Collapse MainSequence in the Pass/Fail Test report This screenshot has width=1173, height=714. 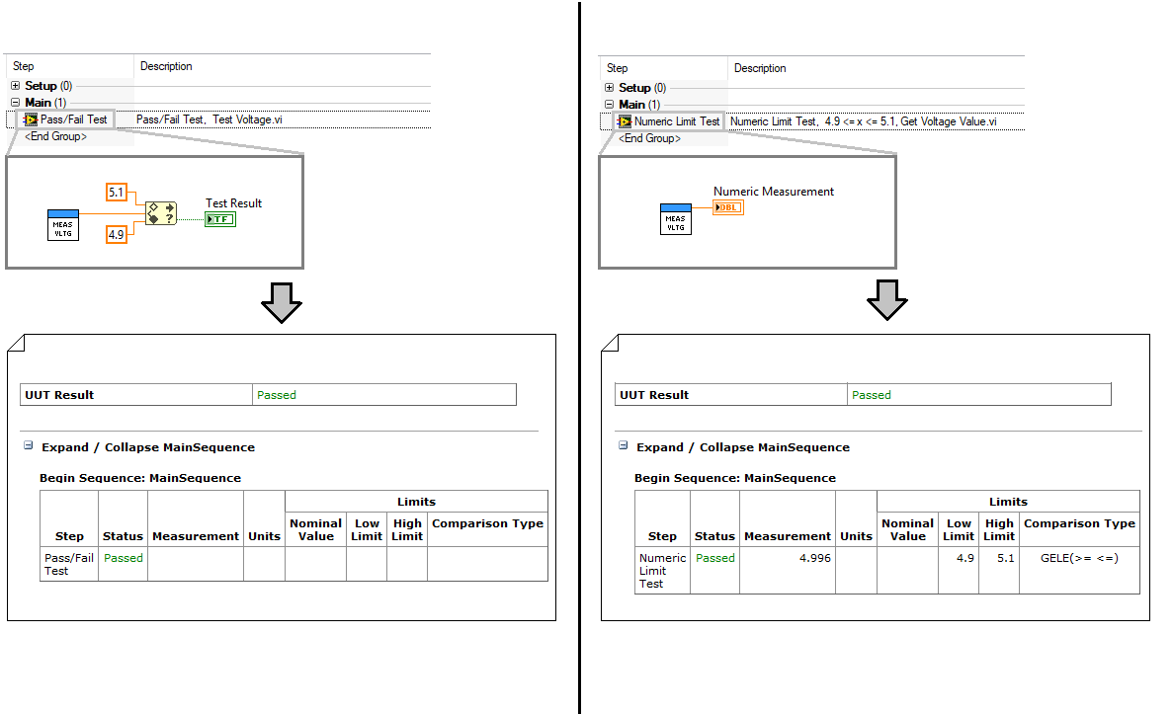pos(28,446)
